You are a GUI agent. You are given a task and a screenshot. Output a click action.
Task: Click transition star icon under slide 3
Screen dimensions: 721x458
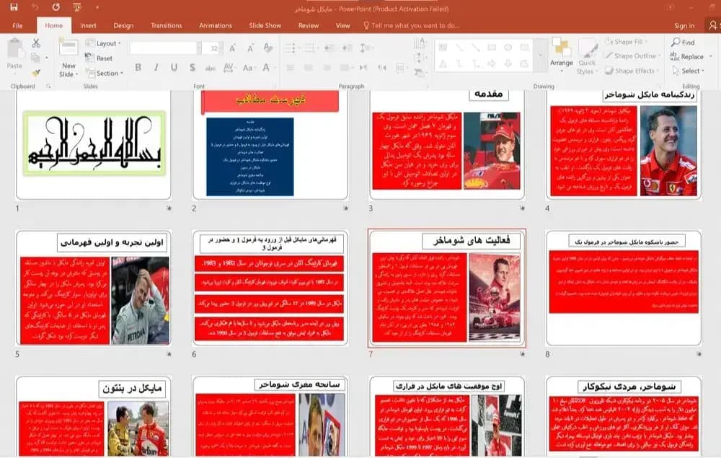click(522, 208)
